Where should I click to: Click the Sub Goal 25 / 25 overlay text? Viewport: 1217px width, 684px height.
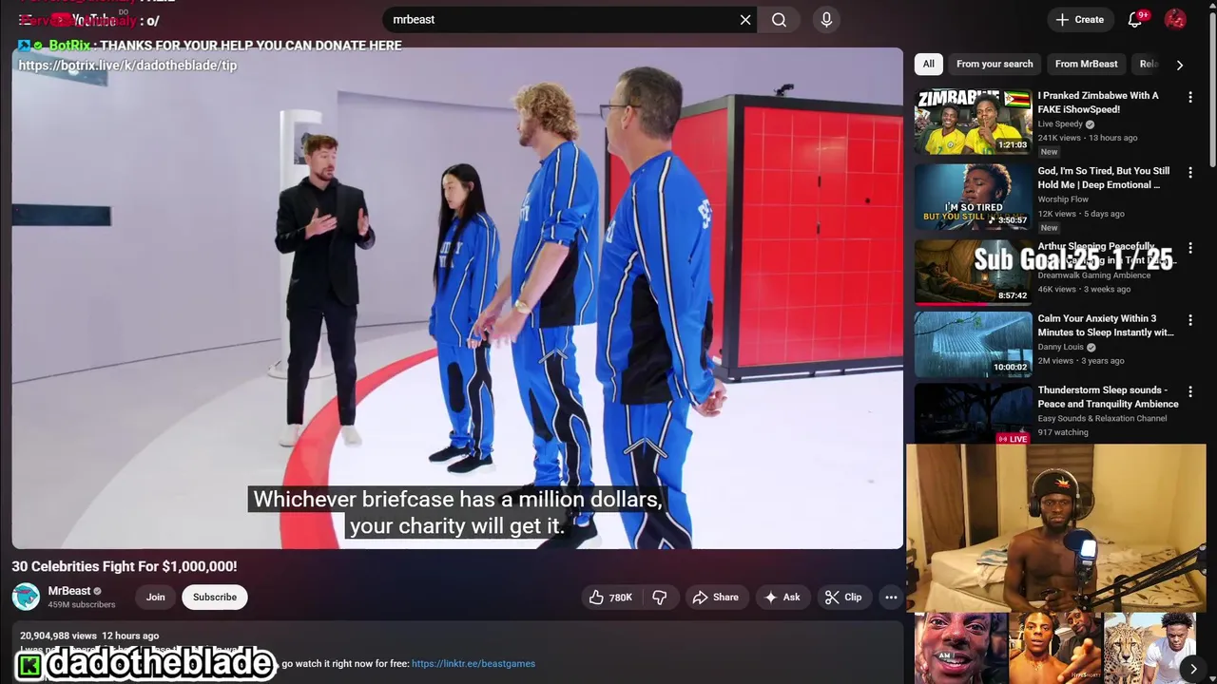coord(1073,259)
